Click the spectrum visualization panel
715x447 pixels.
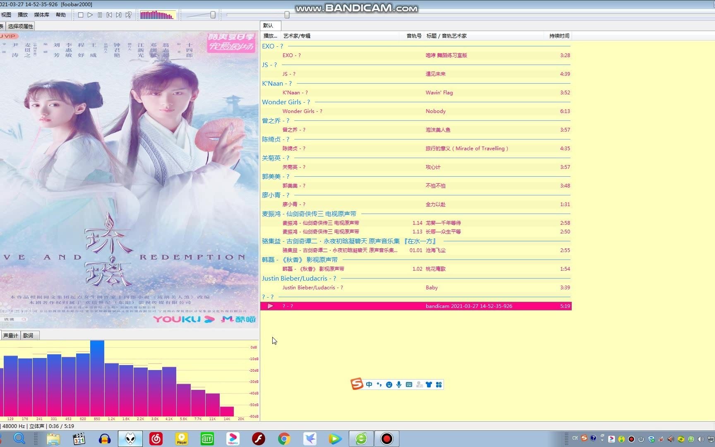[129, 380]
